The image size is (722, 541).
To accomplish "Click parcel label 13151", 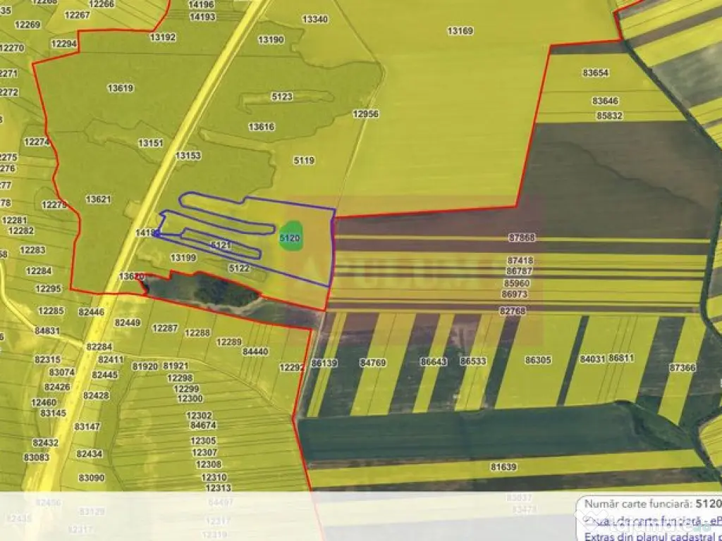I will click(x=150, y=143).
